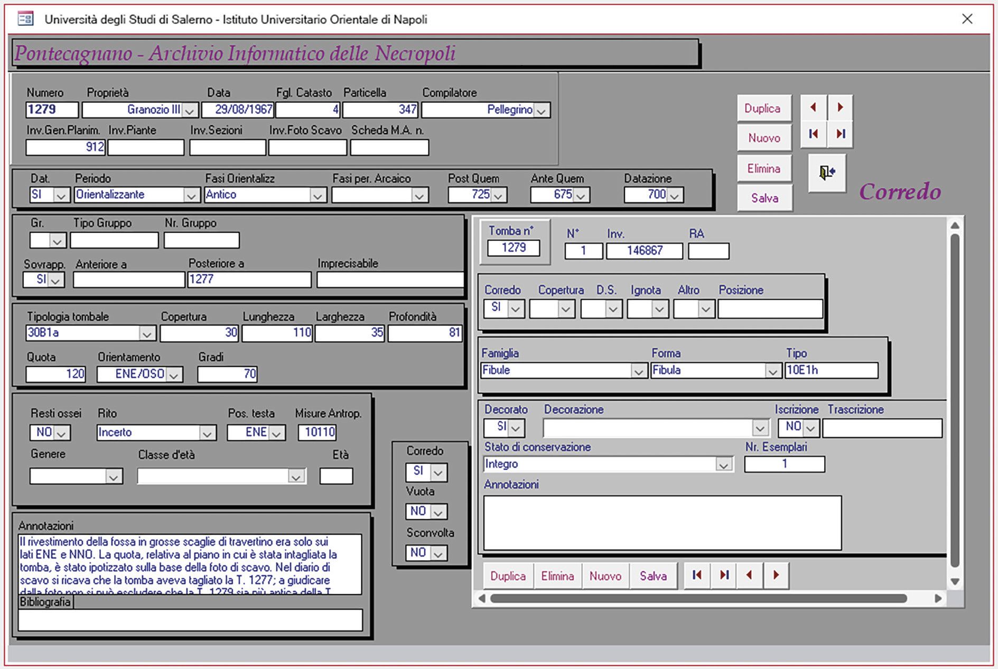
Task: Open the Famiglia dropdown list
Action: click(638, 371)
